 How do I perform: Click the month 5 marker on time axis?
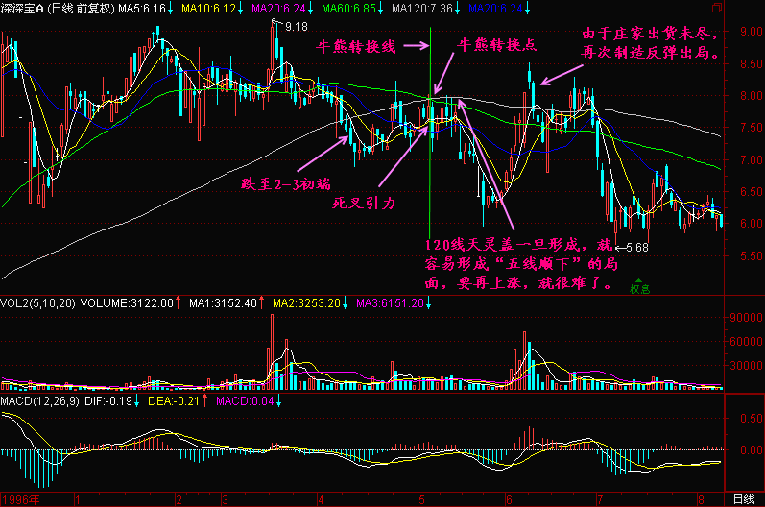pos(421,499)
